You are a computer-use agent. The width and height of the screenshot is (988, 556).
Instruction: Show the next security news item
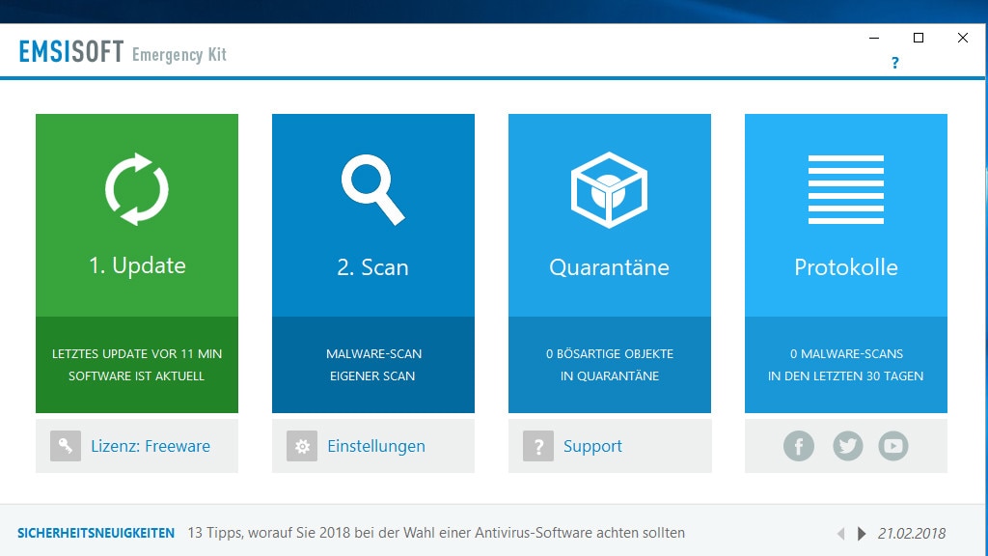point(862,533)
